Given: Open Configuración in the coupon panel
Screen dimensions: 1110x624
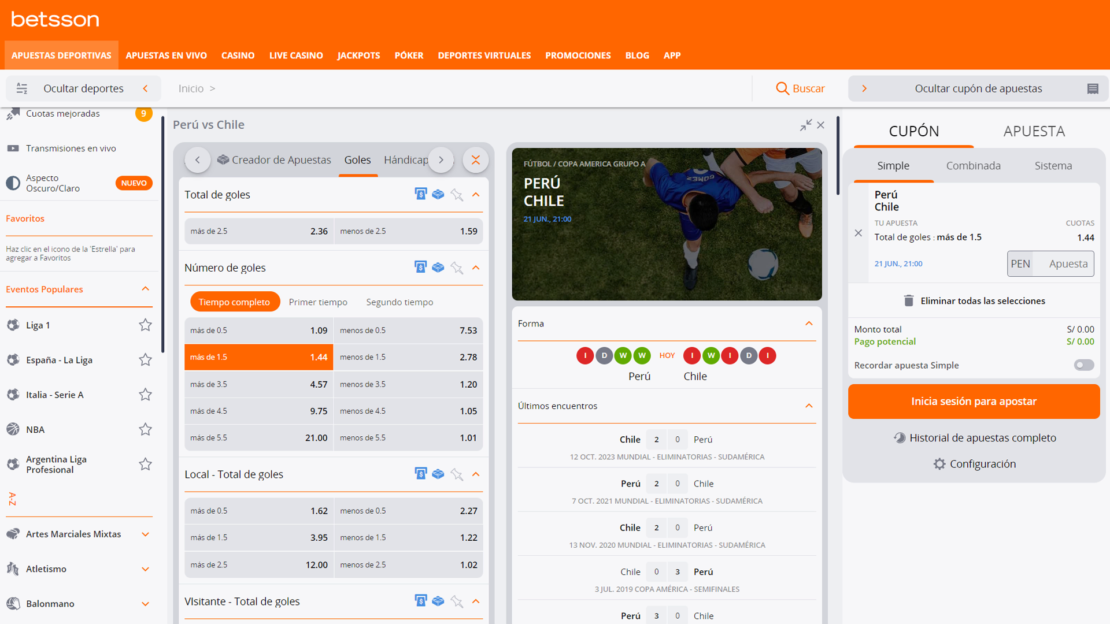Looking at the screenshot, I should point(975,464).
